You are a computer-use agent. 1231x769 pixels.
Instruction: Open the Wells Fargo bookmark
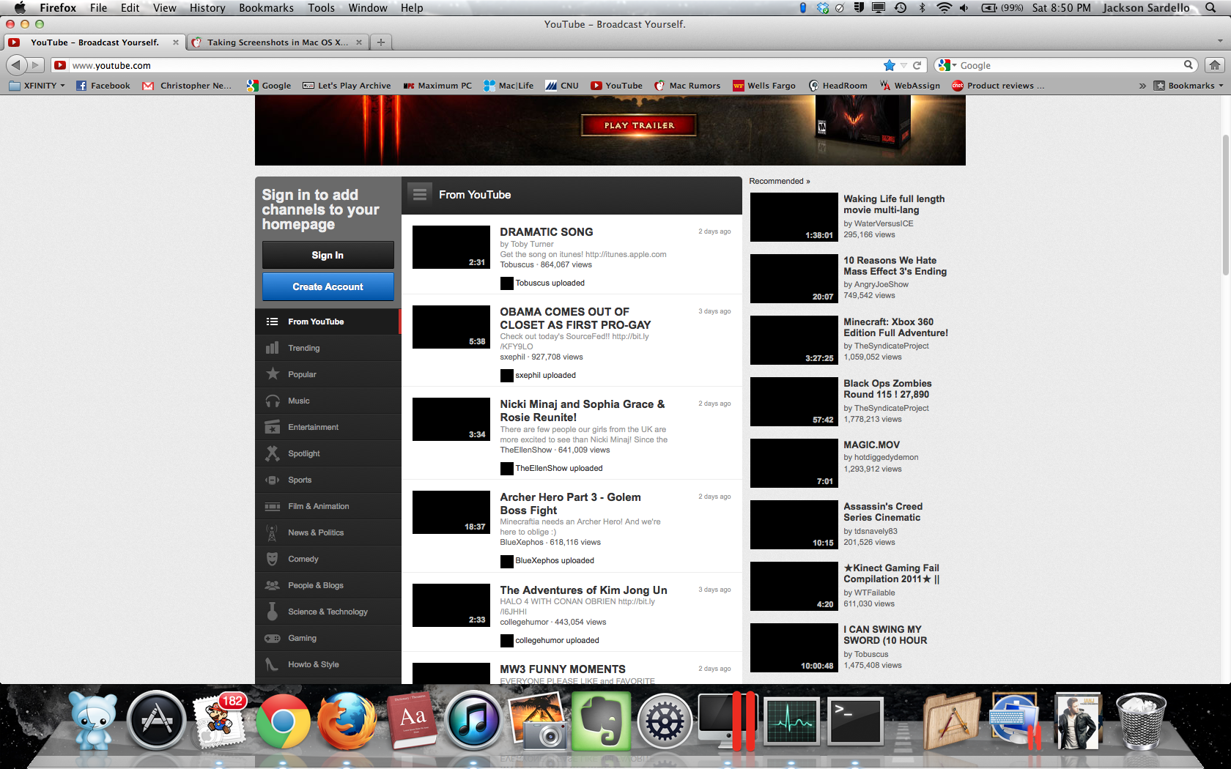click(764, 86)
